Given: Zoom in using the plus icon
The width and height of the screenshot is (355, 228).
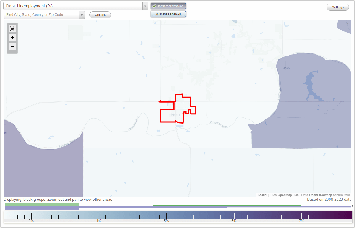Looking at the screenshot, I should [12, 38].
